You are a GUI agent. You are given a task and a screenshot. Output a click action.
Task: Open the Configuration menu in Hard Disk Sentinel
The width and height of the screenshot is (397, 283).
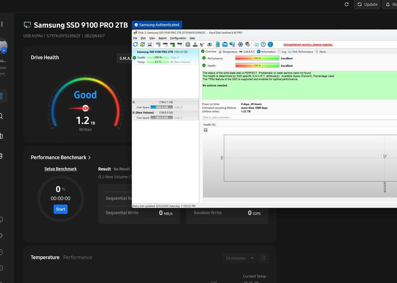pos(178,38)
